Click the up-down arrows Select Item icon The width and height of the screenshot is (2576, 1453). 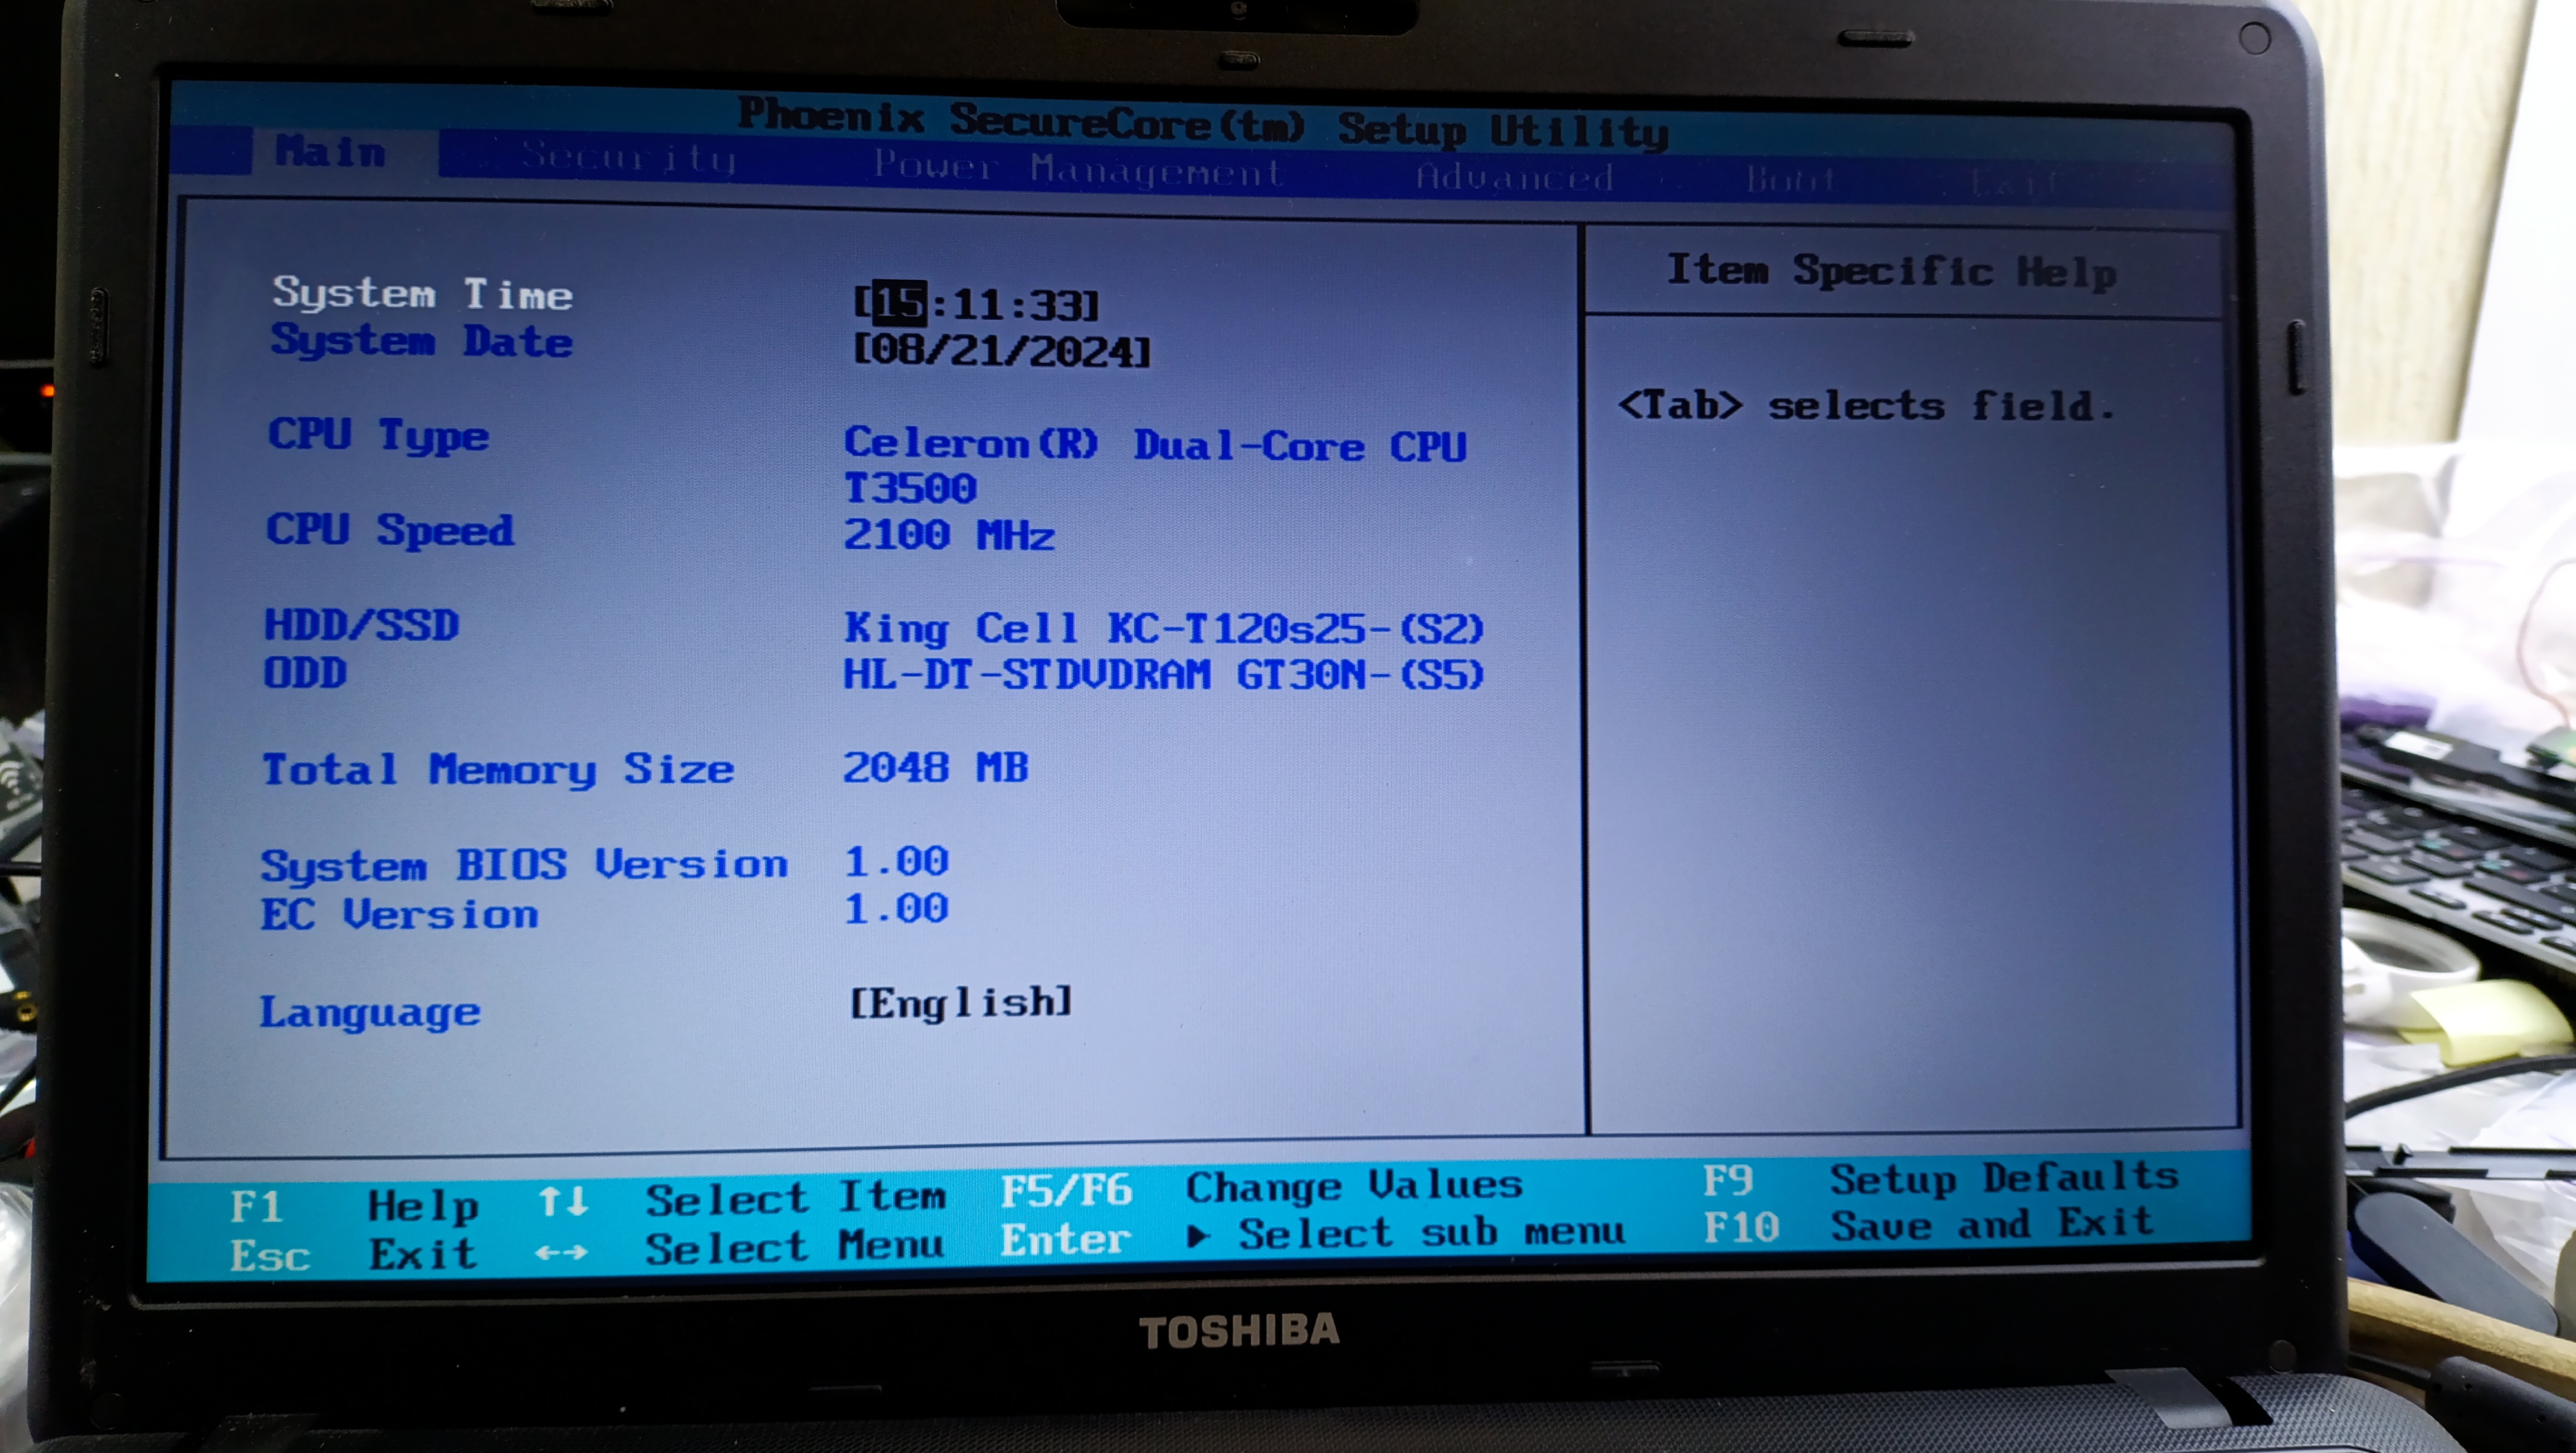point(563,1201)
